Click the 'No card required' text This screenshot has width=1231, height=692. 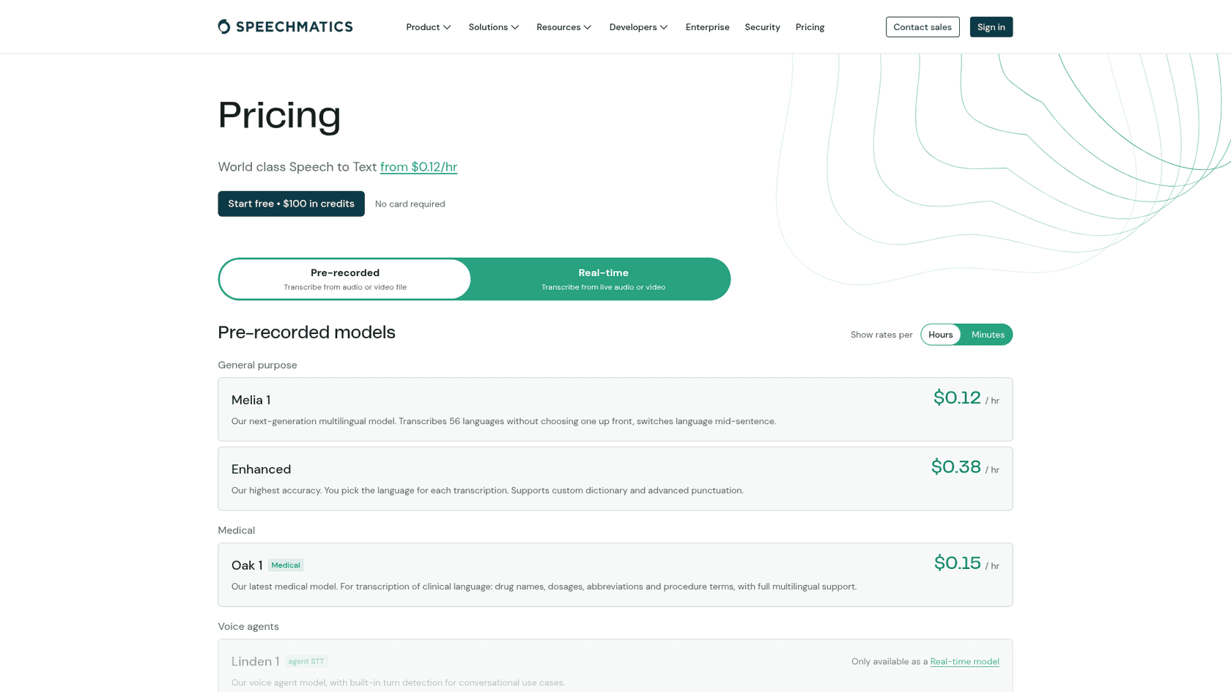pos(410,204)
